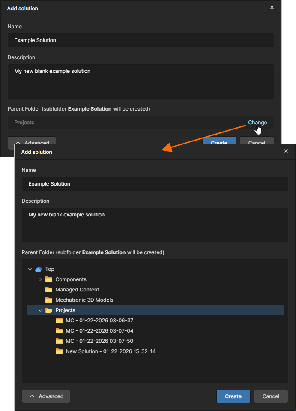Viewport: 296px width, 411px height.
Task: Collapse the Top tree node
Action: pyautogui.click(x=30, y=269)
